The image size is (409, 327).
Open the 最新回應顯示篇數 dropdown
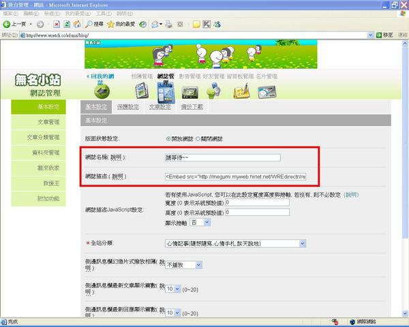(x=173, y=313)
